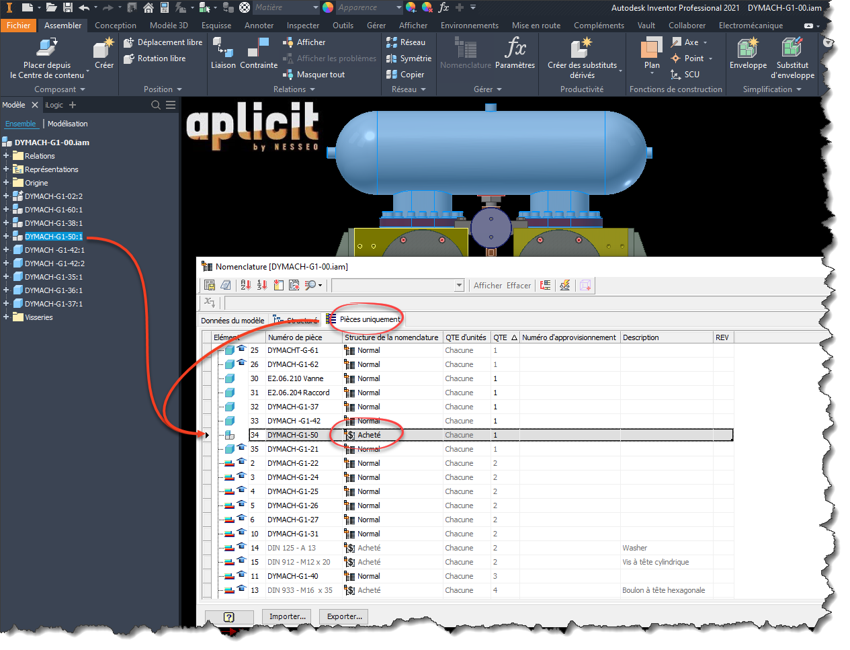850x650 pixels.
Task: Click the Save icon in quick access toolbar
Action: point(68,7)
